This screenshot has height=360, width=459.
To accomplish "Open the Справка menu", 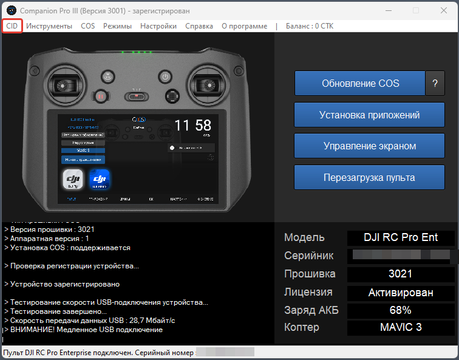I will (x=199, y=26).
